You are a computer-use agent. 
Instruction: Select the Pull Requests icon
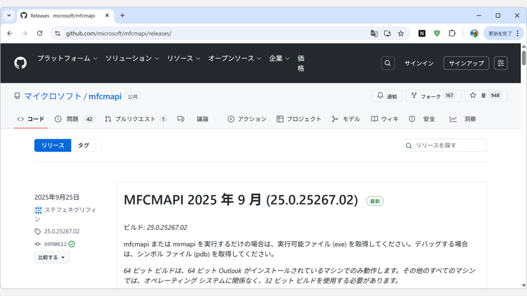[x=108, y=119]
